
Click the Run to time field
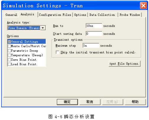point(94,26)
